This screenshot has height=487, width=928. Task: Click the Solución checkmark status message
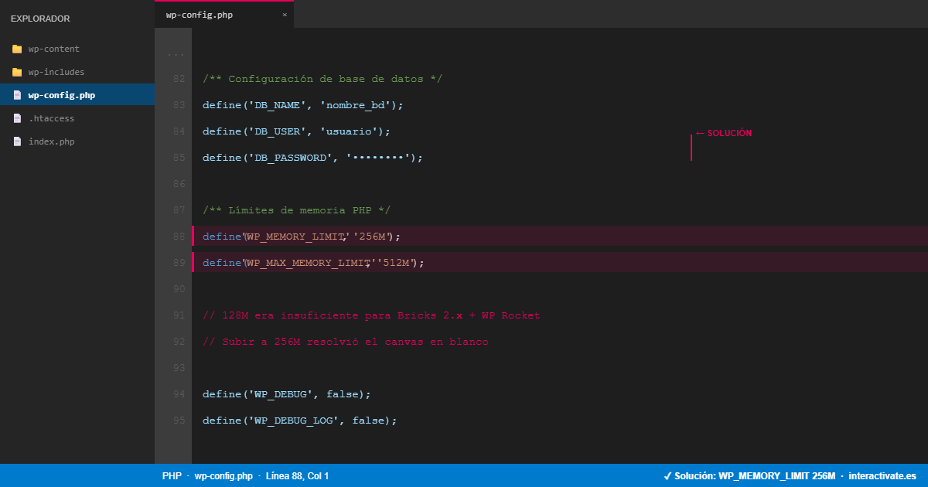[x=749, y=476]
